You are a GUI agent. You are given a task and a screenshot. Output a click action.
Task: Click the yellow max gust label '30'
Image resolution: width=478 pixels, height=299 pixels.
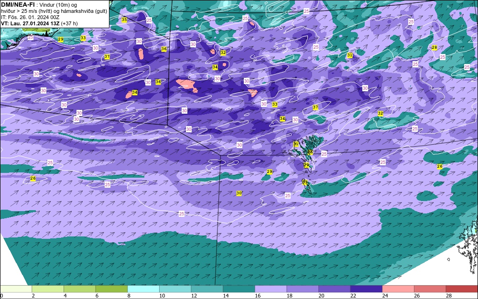click(239, 193)
